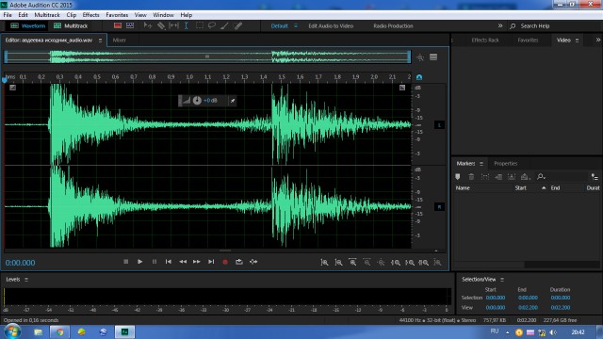
Task: Open the Multitrack menu
Action: click(47, 15)
